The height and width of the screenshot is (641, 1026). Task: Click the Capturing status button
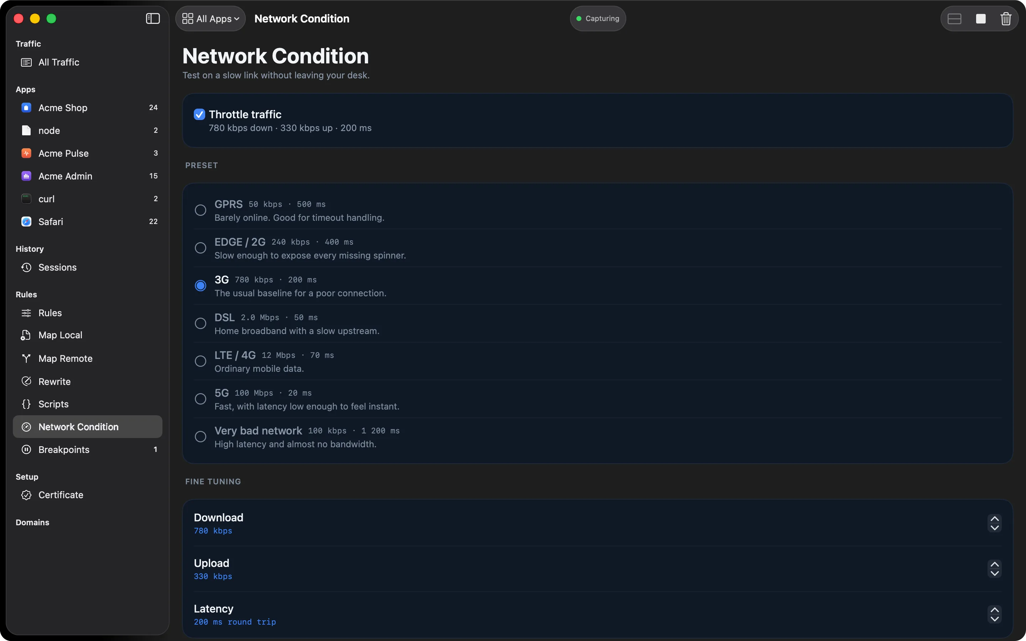(x=598, y=19)
